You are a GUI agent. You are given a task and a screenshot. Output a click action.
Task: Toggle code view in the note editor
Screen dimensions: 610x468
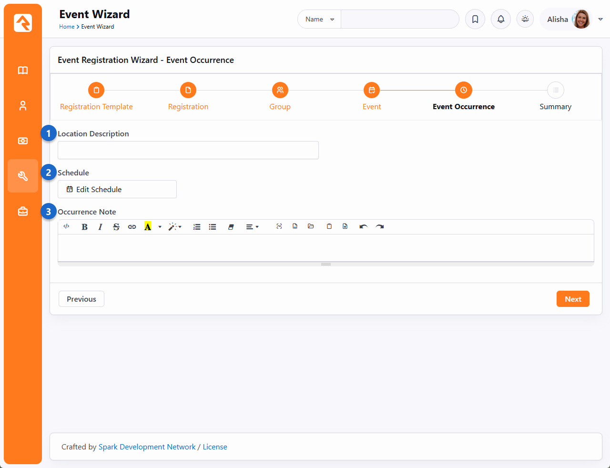[x=67, y=227]
